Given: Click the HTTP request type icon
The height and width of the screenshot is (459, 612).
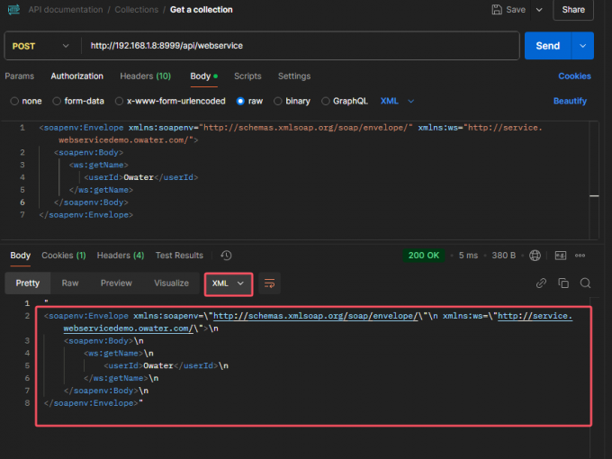Looking at the screenshot, I should [x=13, y=9].
